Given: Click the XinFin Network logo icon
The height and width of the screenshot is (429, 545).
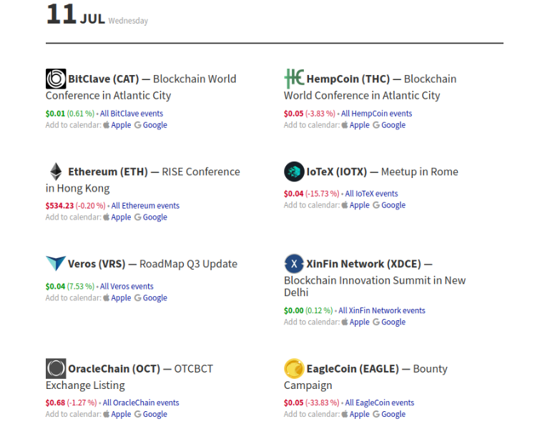Looking at the screenshot, I should pos(294,264).
